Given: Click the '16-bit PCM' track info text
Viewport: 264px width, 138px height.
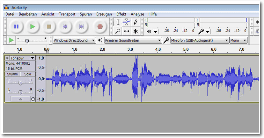Looking at the screenshot, I should point(14,69).
